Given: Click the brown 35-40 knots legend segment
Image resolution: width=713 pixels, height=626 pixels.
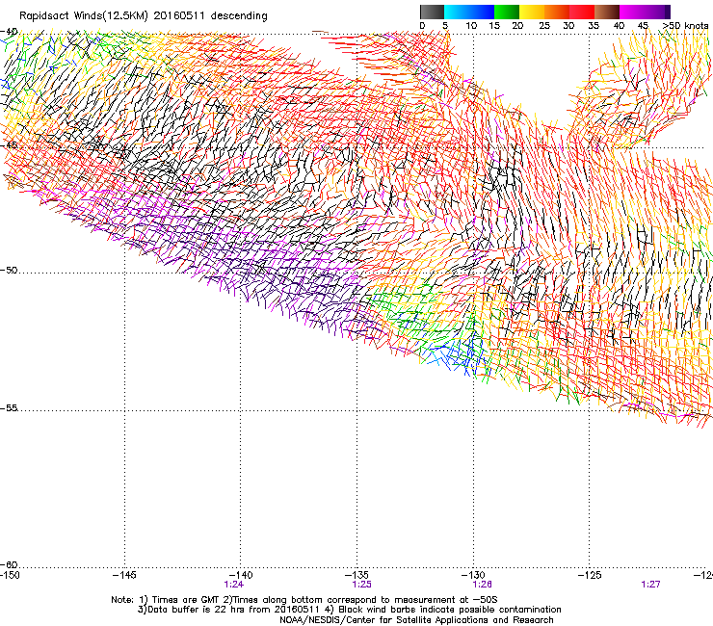Looking at the screenshot, I should point(607,12).
